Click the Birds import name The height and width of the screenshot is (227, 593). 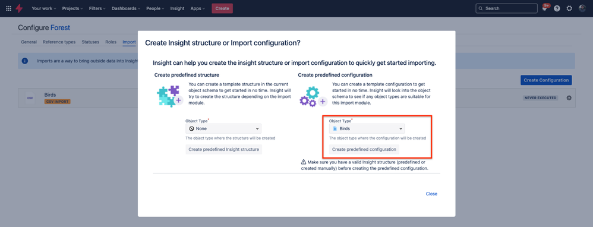(50, 94)
